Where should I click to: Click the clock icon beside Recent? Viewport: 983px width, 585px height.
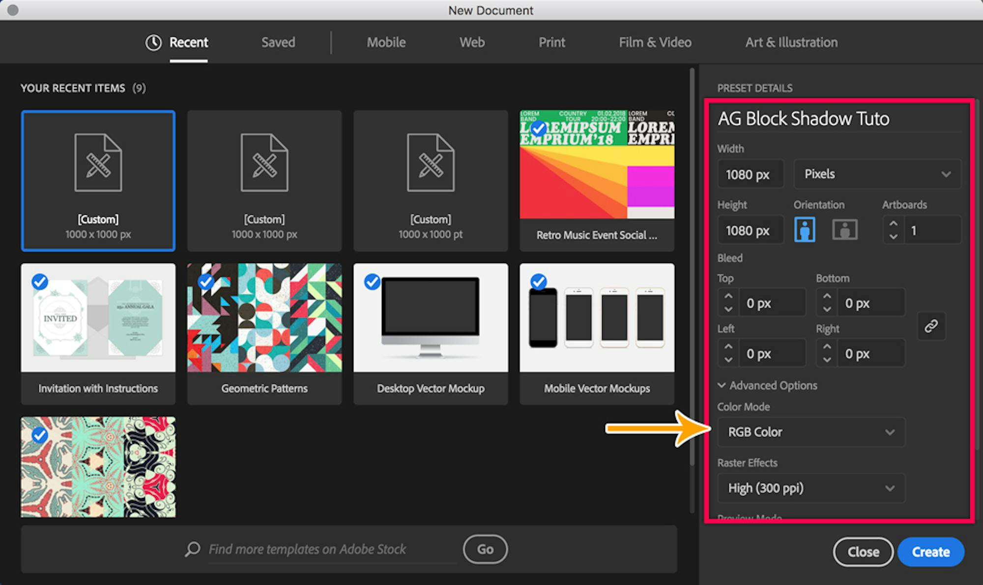pyautogui.click(x=153, y=43)
